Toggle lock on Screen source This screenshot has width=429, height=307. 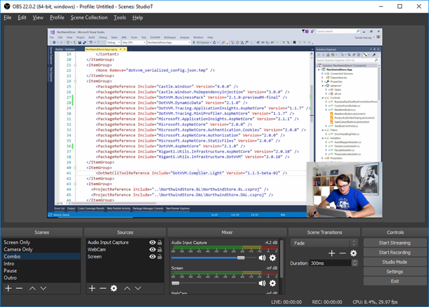(x=160, y=257)
